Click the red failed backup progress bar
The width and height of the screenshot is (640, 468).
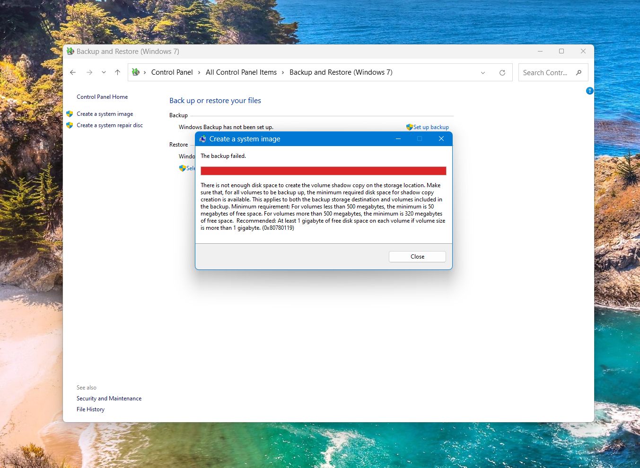pos(324,171)
